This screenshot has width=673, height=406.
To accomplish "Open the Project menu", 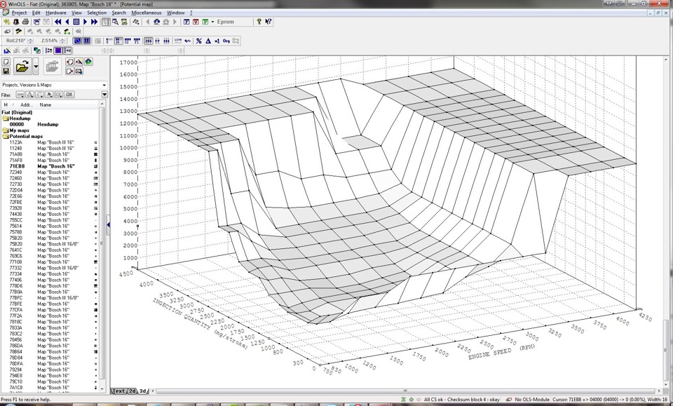I will coord(19,13).
